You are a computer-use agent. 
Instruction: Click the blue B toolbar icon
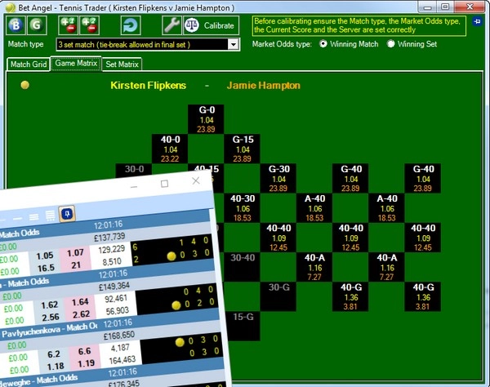coord(16,25)
